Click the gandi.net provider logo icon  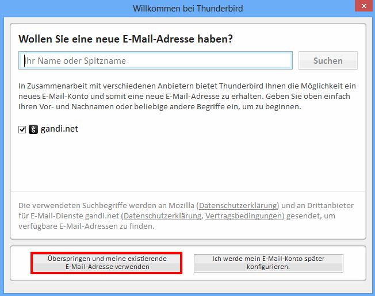point(33,129)
